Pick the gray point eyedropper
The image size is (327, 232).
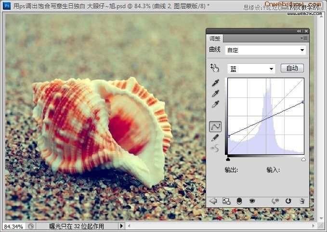click(x=215, y=94)
